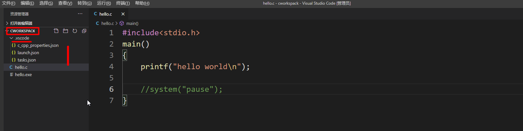
Task: Select hello.c in the explorer tree
Action: 46,67
